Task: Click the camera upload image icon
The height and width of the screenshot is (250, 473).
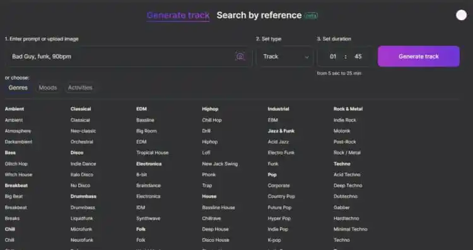Action: [x=240, y=56]
